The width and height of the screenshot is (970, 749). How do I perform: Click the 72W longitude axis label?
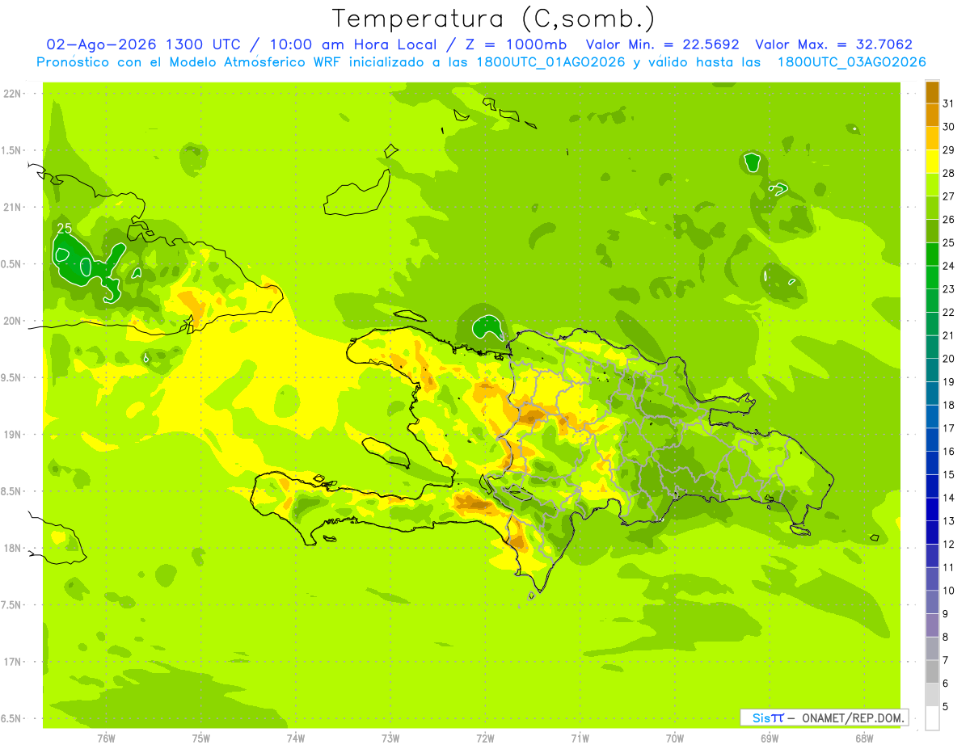click(x=485, y=738)
